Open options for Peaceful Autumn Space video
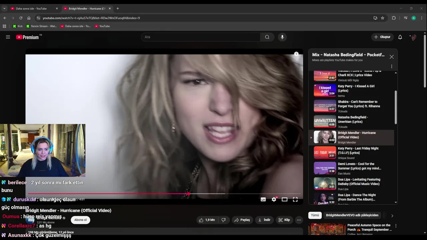427x240 pixels. point(396,226)
